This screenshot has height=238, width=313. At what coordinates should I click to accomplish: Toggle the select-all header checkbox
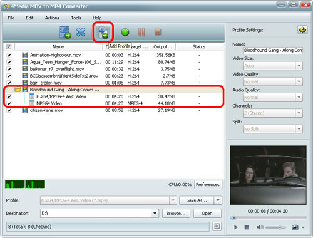point(9,46)
